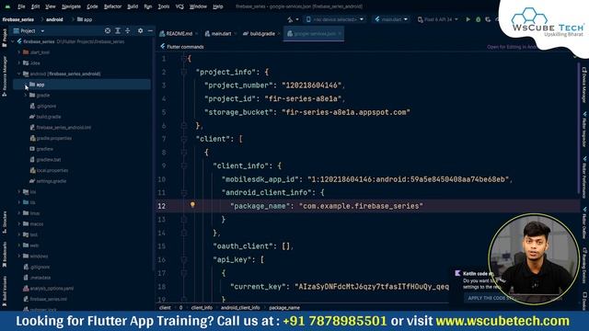Click the editor vertical scrollbar
This screenshot has height=331, width=589.
tap(578, 128)
